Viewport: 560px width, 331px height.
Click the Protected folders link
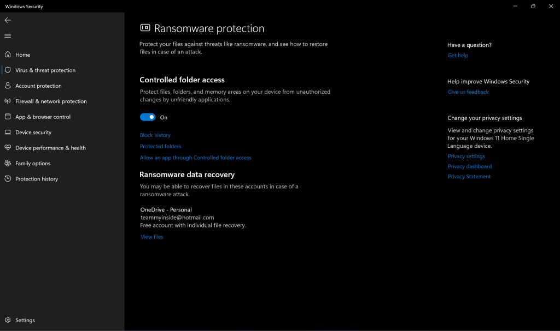point(160,146)
